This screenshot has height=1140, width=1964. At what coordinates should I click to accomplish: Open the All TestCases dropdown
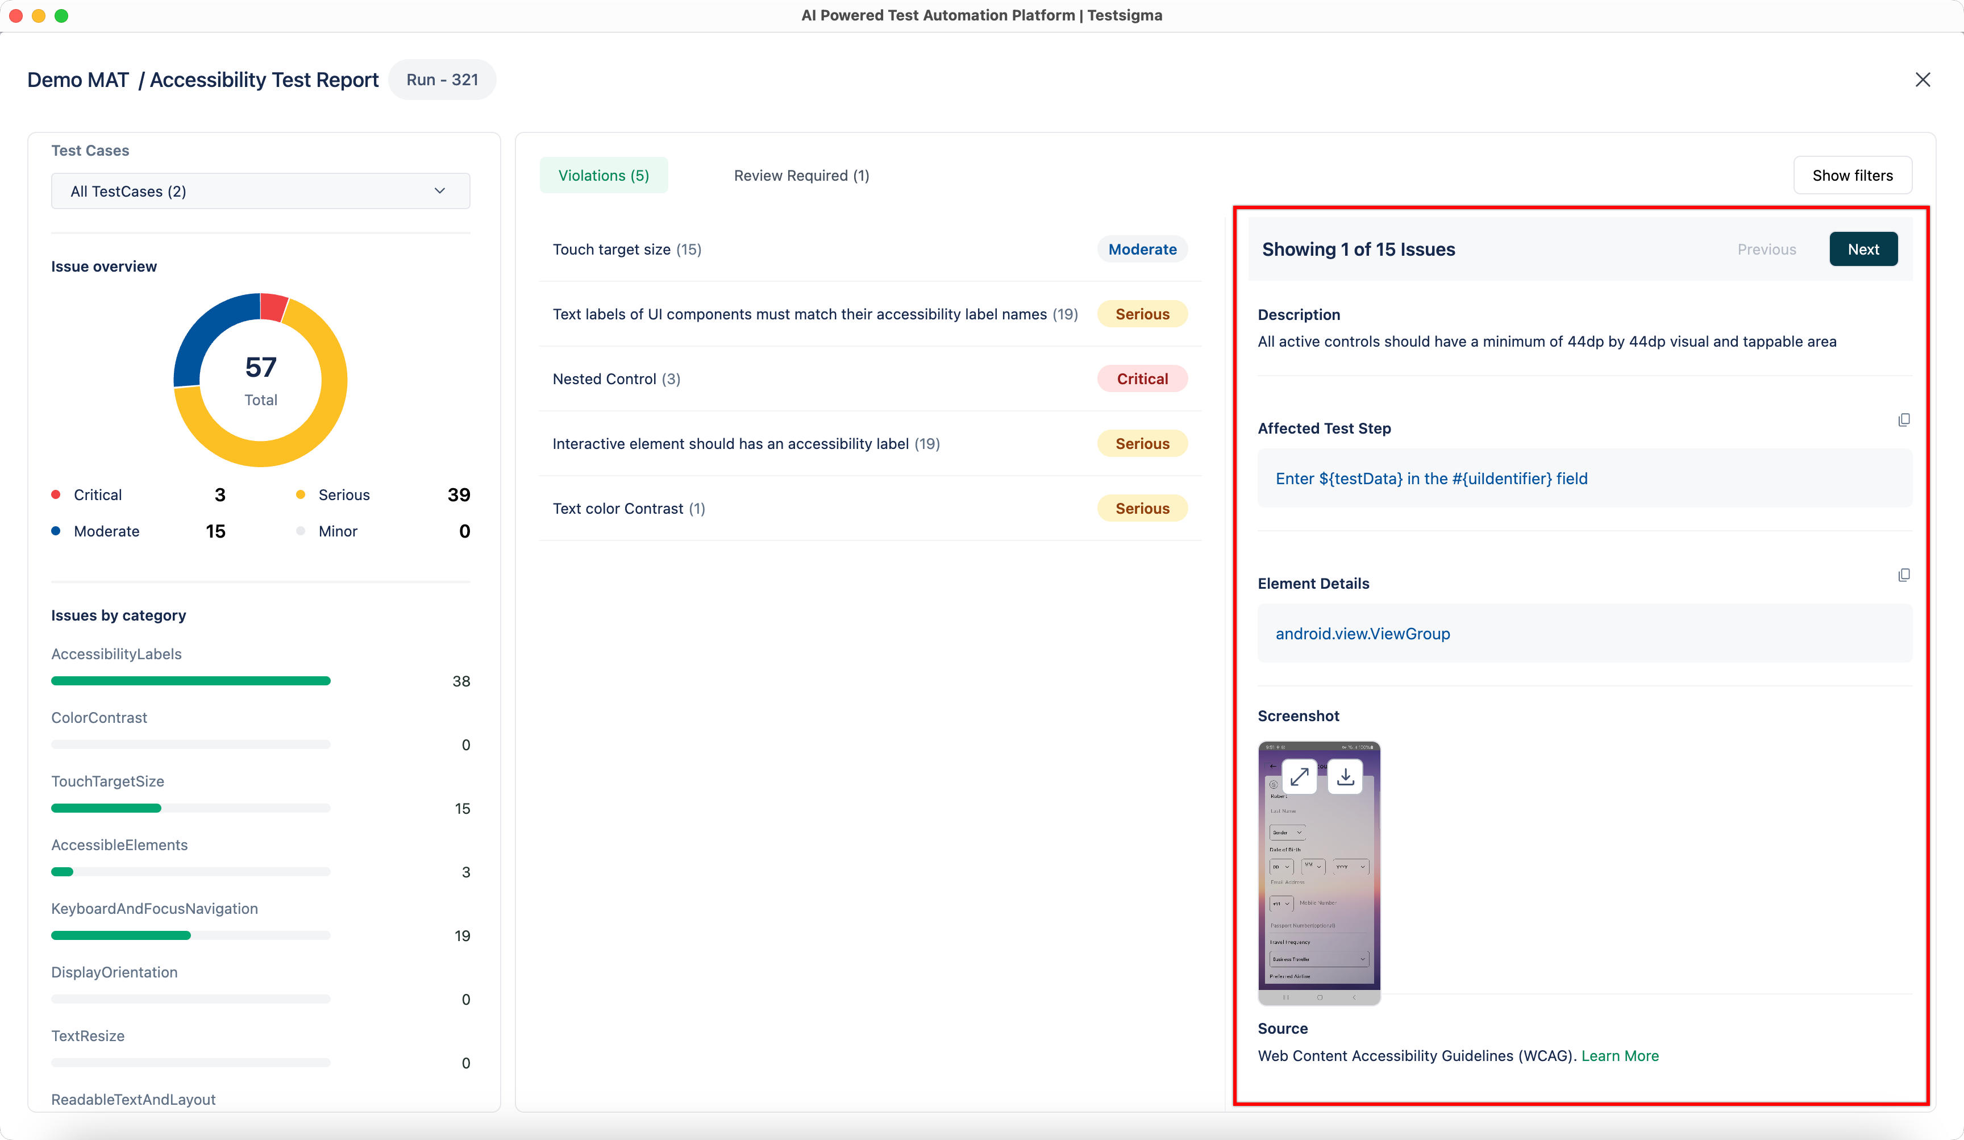(260, 190)
